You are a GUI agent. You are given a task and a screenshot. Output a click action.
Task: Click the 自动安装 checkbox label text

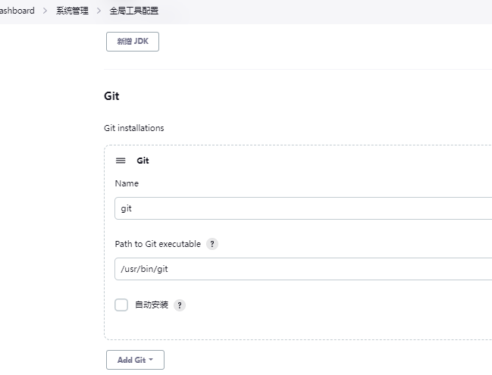(x=152, y=305)
